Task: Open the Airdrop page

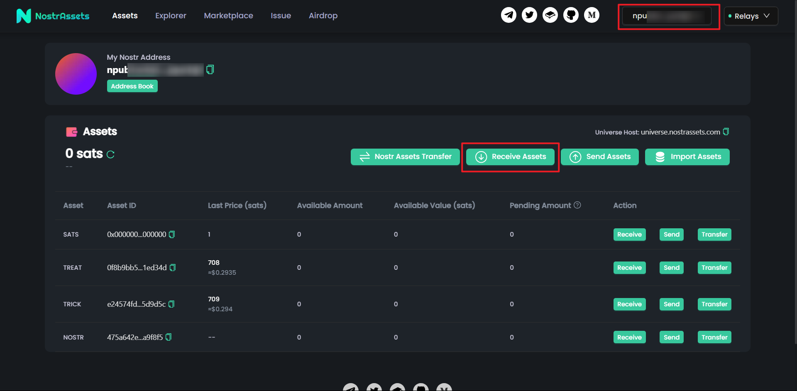Action: (323, 16)
